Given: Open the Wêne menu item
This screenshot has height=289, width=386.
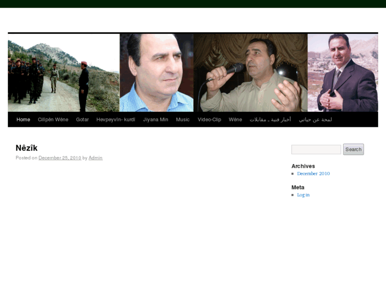Looking at the screenshot, I should coord(235,119).
